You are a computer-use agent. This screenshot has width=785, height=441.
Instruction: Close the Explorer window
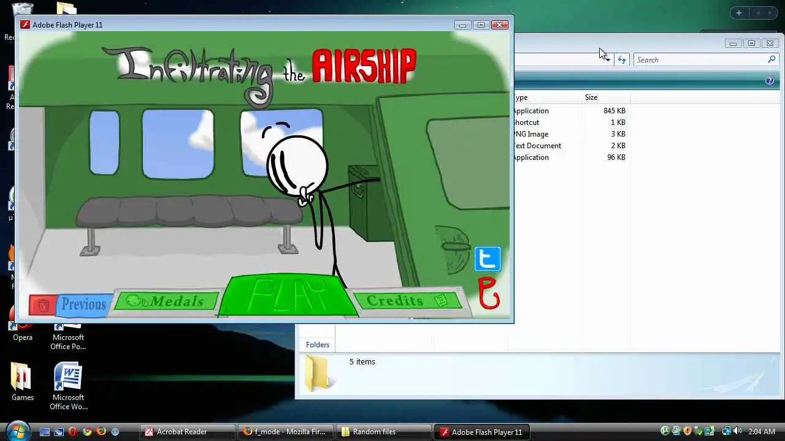pos(770,43)
